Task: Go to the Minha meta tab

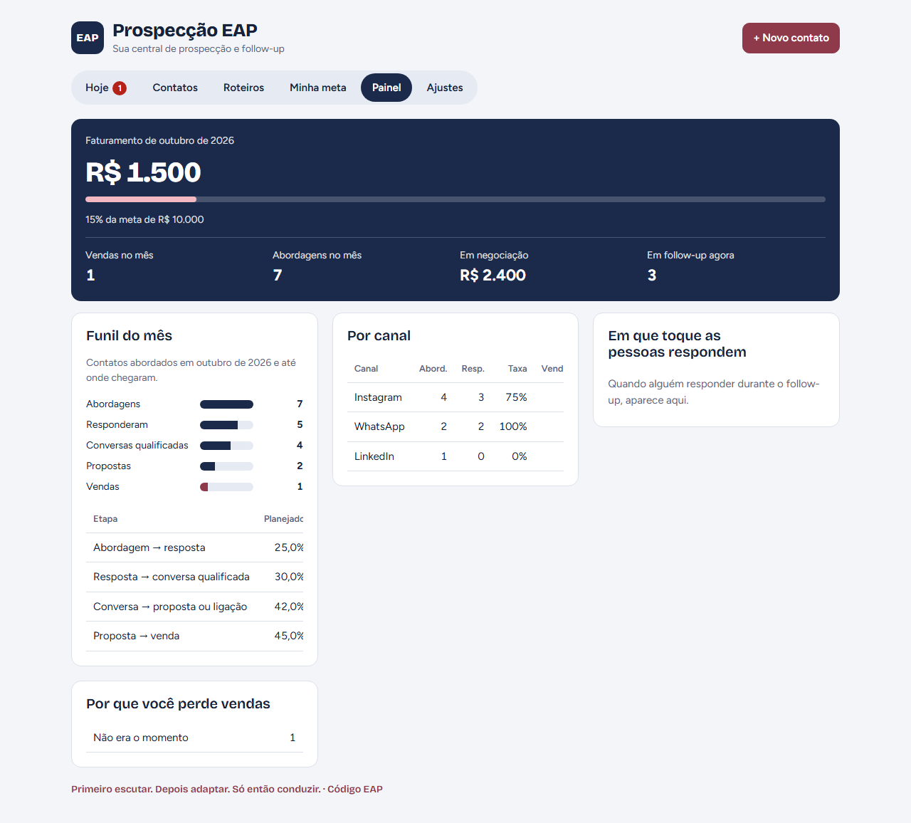Action: point(318,88)
